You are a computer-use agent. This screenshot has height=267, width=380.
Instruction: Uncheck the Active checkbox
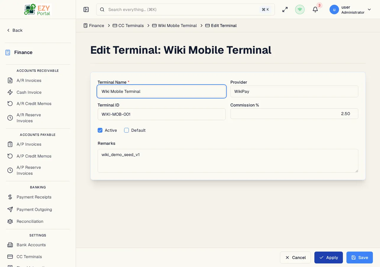[x=100, y=130]
